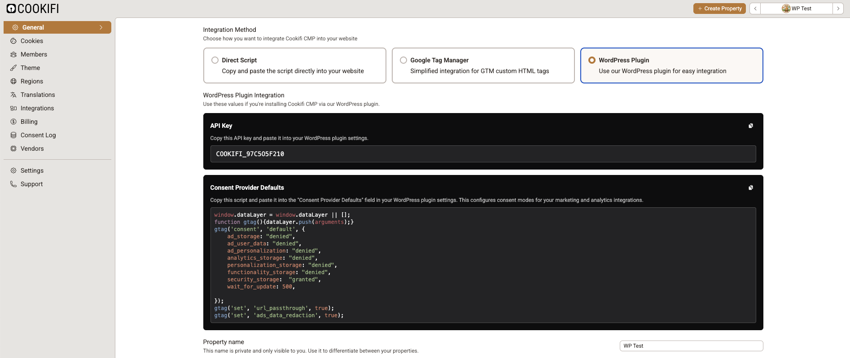Viewport: 850px width, 358px height.
Task: Open the Members menu item
Action: pyautogui.click(x=57, y=54)
